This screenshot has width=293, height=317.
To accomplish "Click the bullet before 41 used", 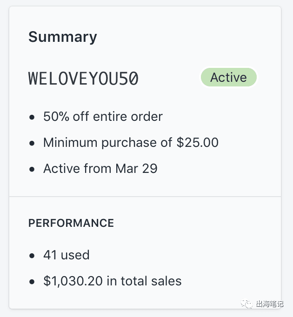I will click(32, 255).
